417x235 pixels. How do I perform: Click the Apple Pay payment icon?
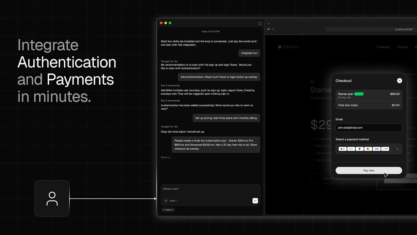[x=342, y=149]
